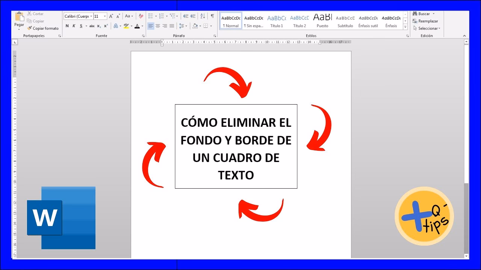Toggle underline with the S icon

point(81,26)
